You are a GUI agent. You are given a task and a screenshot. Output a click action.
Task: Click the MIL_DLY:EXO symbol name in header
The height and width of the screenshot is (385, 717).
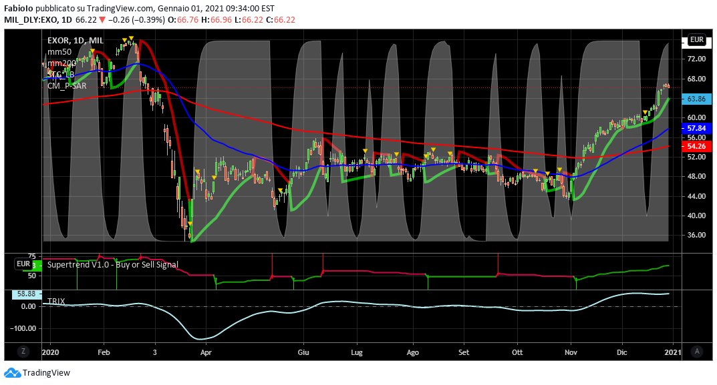pyautogui.click(x=33, y=20)
